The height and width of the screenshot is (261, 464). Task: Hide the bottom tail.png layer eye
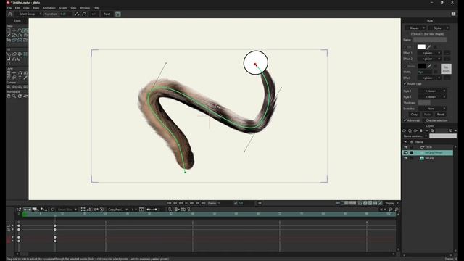(x=406, y=158)
